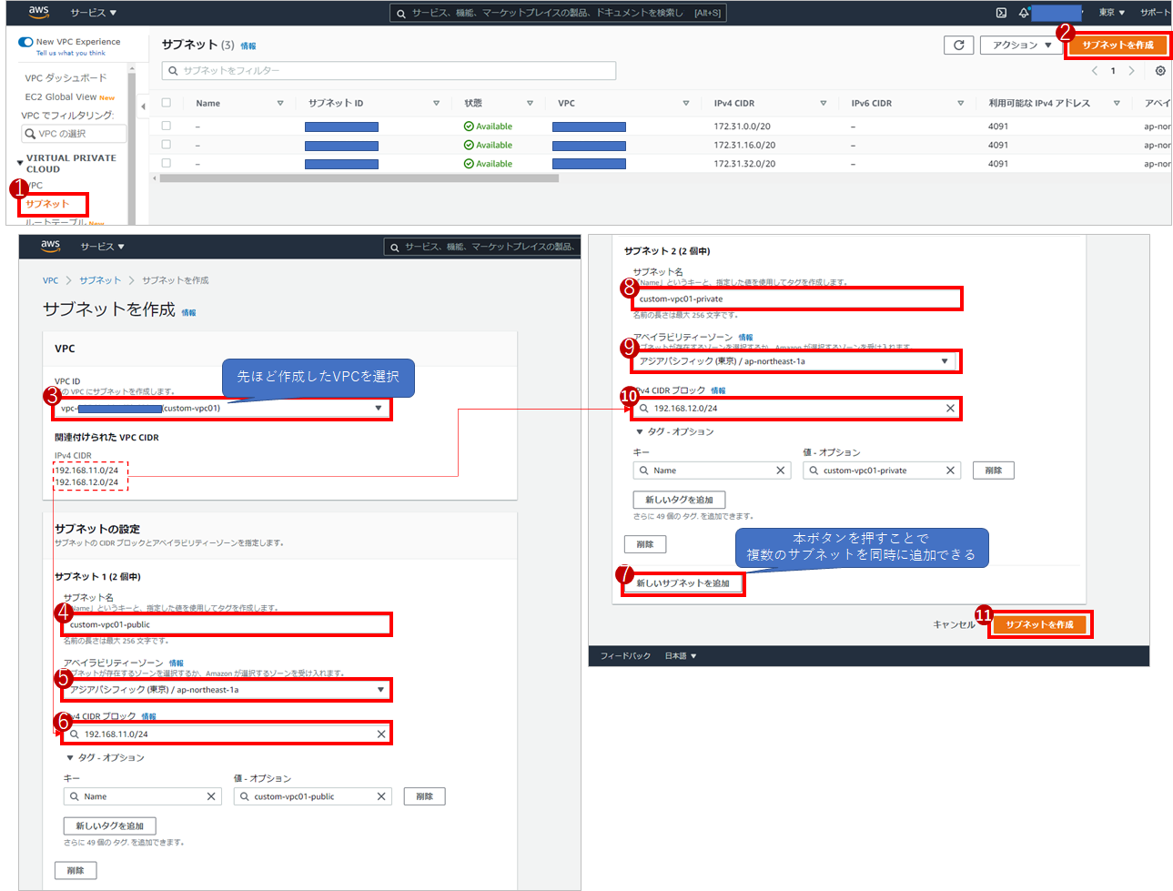Go to next page arrow in subnet list
This screenshot has width=1173, height=891.
(1131, 71)
